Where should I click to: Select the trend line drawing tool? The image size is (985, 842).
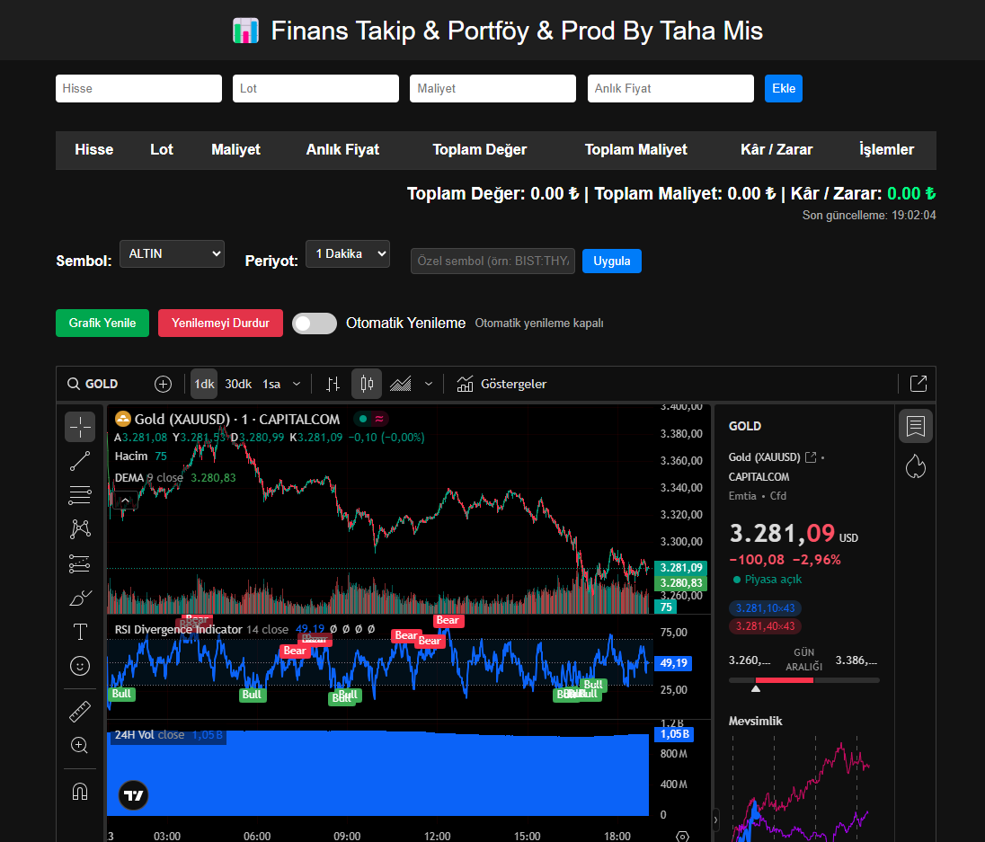(80, 462)
